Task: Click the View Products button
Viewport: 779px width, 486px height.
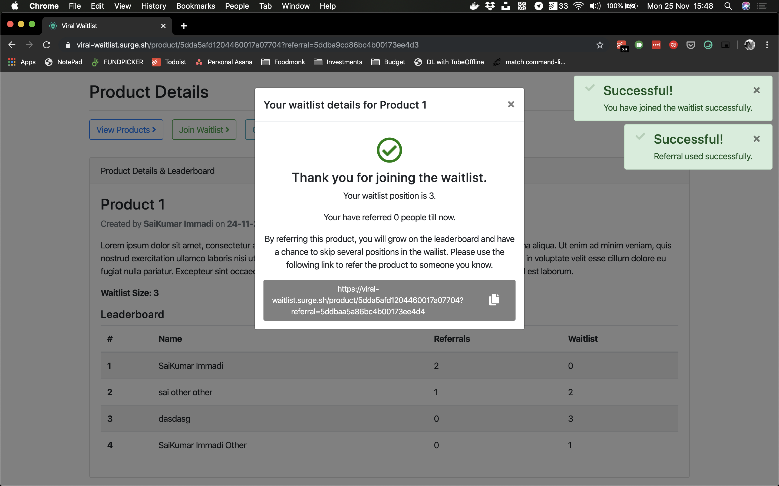Action: point(126,130)
